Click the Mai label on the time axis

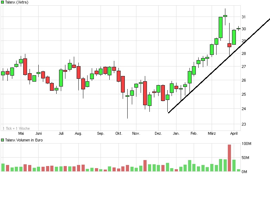click(x=21, y=134)
